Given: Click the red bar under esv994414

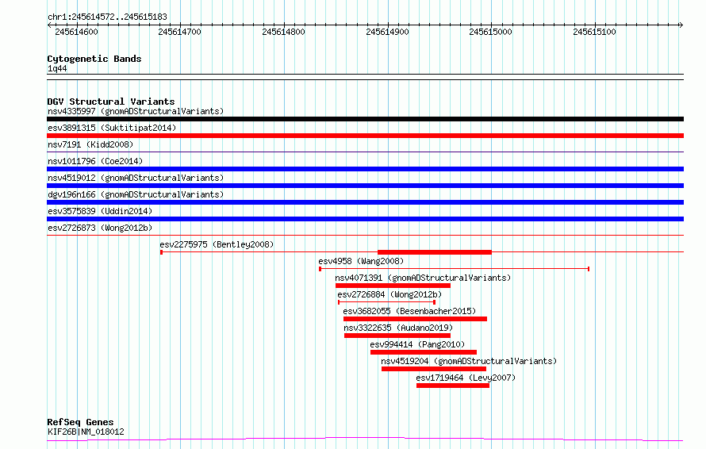Looking at the screenshot, I should coord(424,352).
